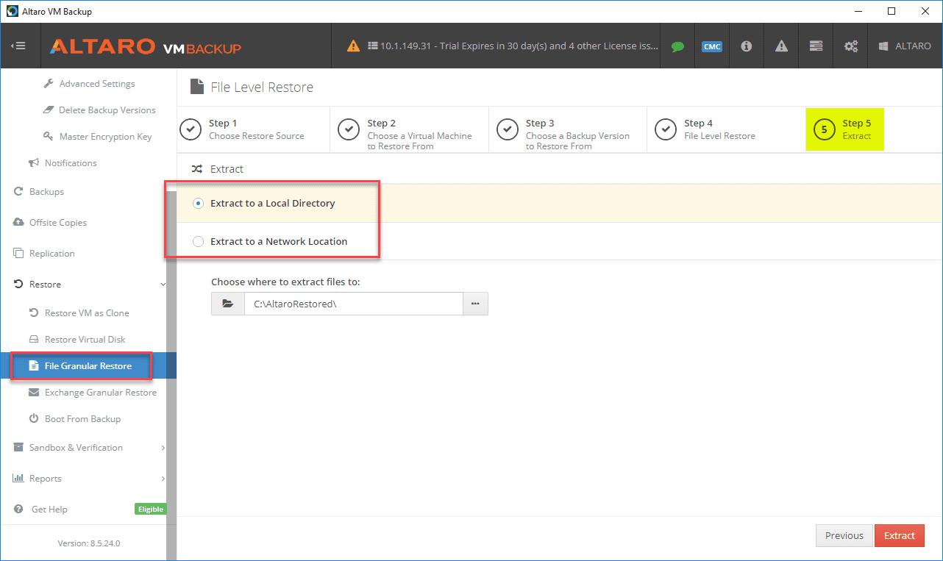The height and width of the screenshot is (561, 943).
Task: Open the server/hosts icon in header
Action: click(816, 46)
